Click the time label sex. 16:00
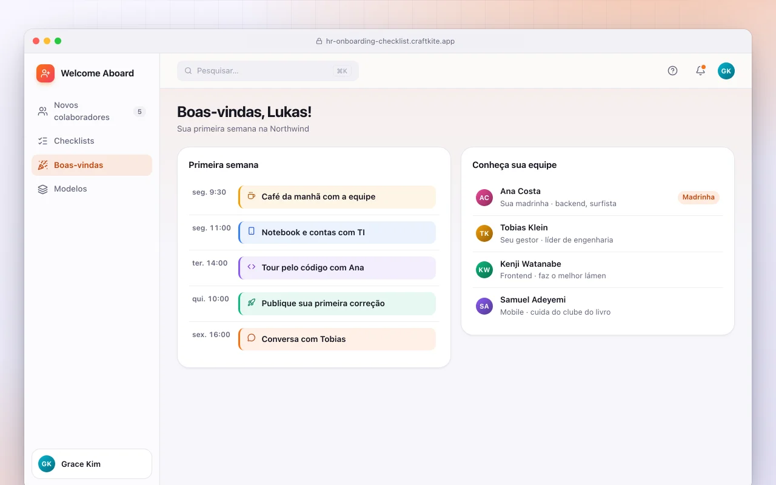 pos(211,335)
